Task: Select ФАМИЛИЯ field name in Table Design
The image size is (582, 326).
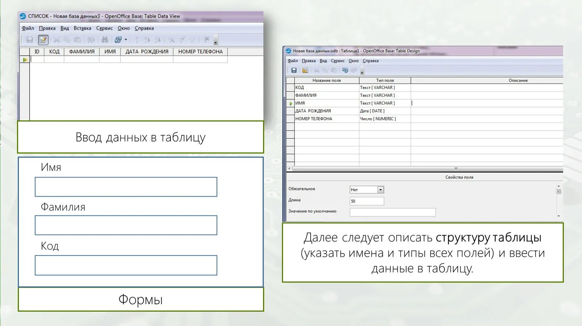Action: click(327, 95)
